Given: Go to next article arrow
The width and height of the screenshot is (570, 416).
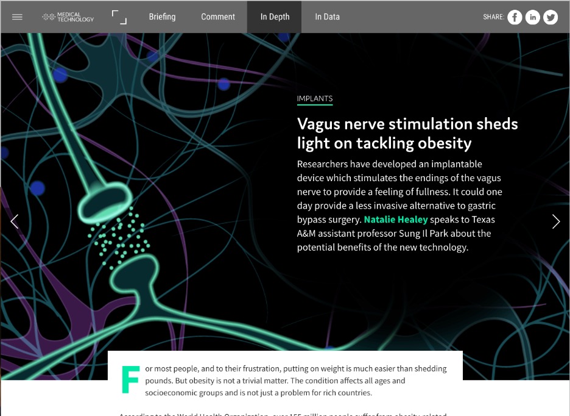Looking at the screenshot, I should 556,221.
